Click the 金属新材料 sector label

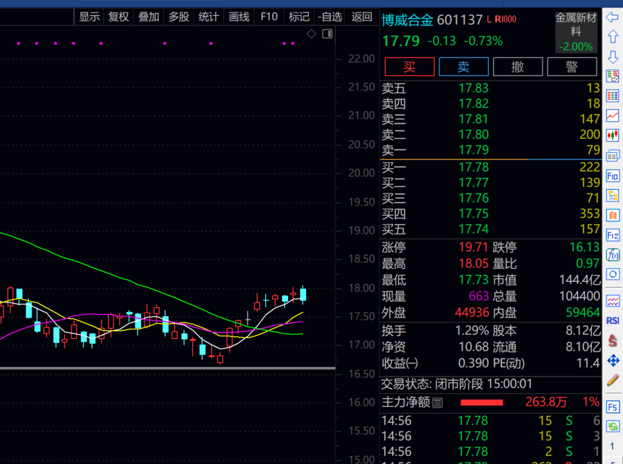[576, 24]
